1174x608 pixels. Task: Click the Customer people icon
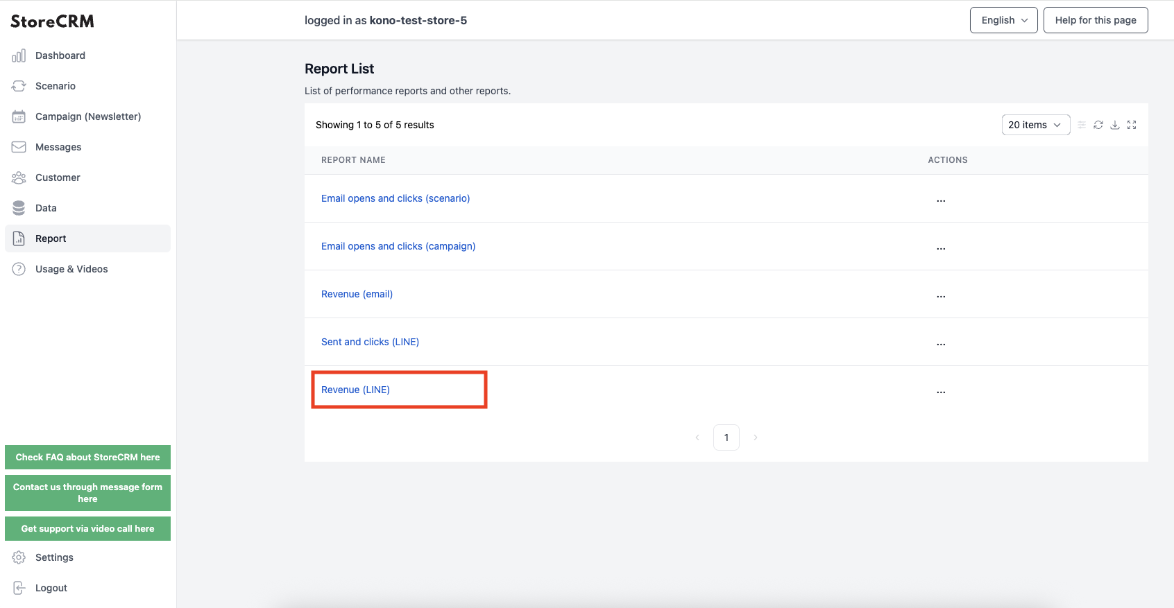(x=19, y=177)
